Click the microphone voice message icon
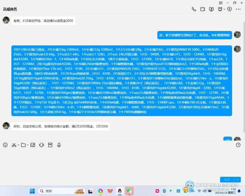245x196 pixels. pos(59,145)
